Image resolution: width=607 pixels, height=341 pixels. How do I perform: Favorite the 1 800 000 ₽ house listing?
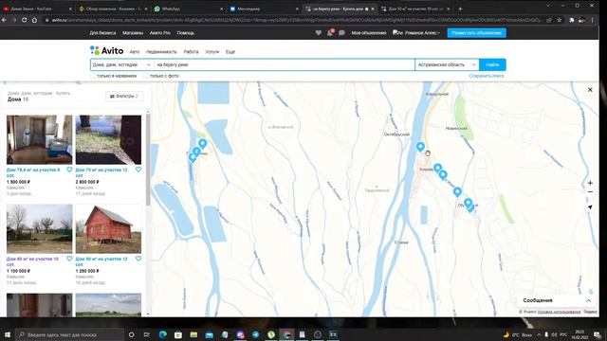69,170
